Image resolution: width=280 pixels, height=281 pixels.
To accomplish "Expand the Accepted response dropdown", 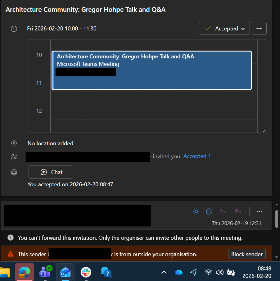I will 224,29.
